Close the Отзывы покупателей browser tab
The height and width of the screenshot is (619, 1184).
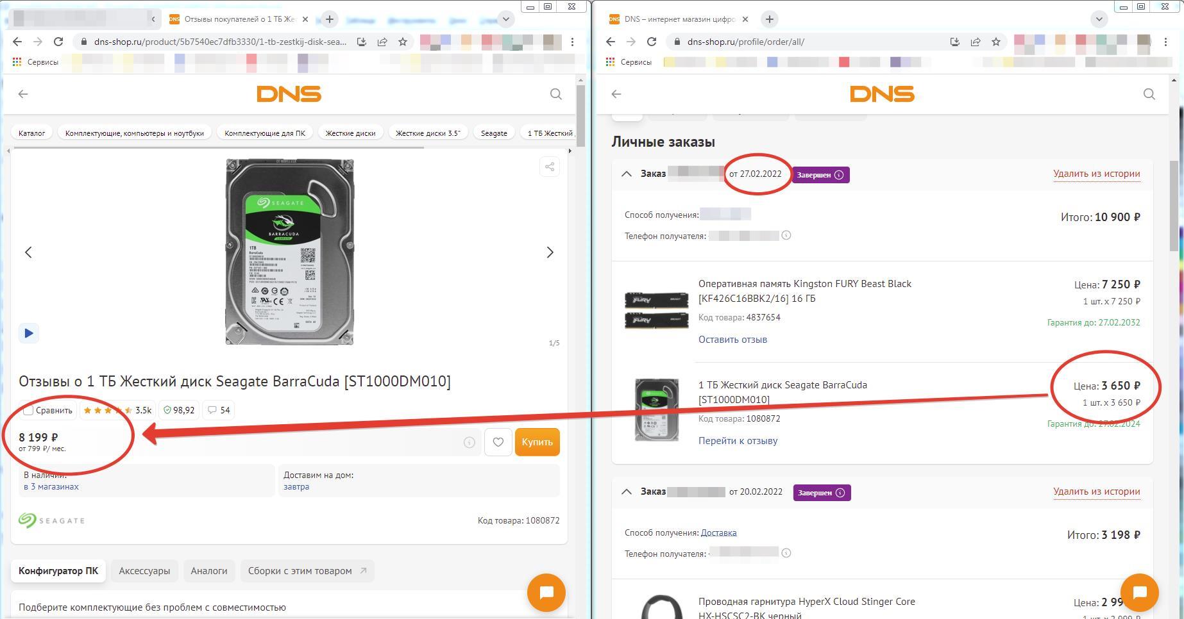(305, 19)
